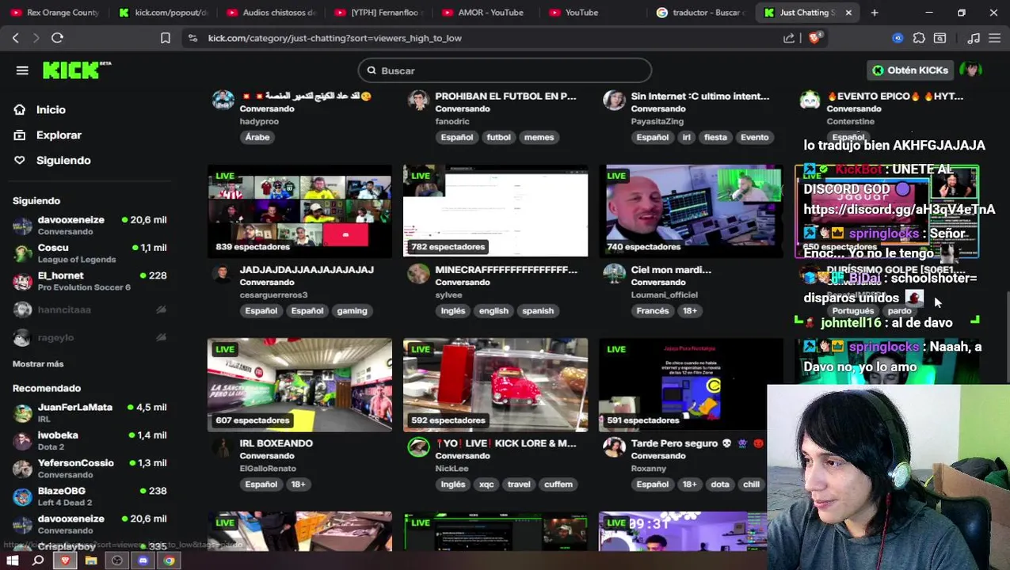Click the xqc tag

pos(486,484)
